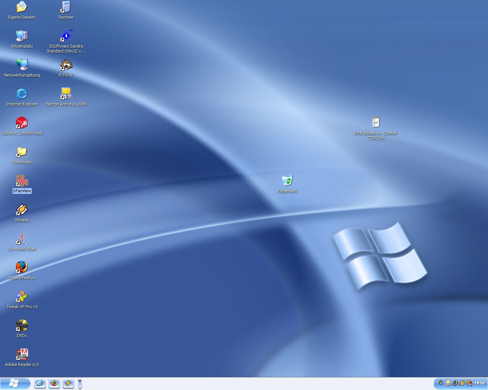
Task: Click the system tray clock showing 18:50
Action: 479,384
